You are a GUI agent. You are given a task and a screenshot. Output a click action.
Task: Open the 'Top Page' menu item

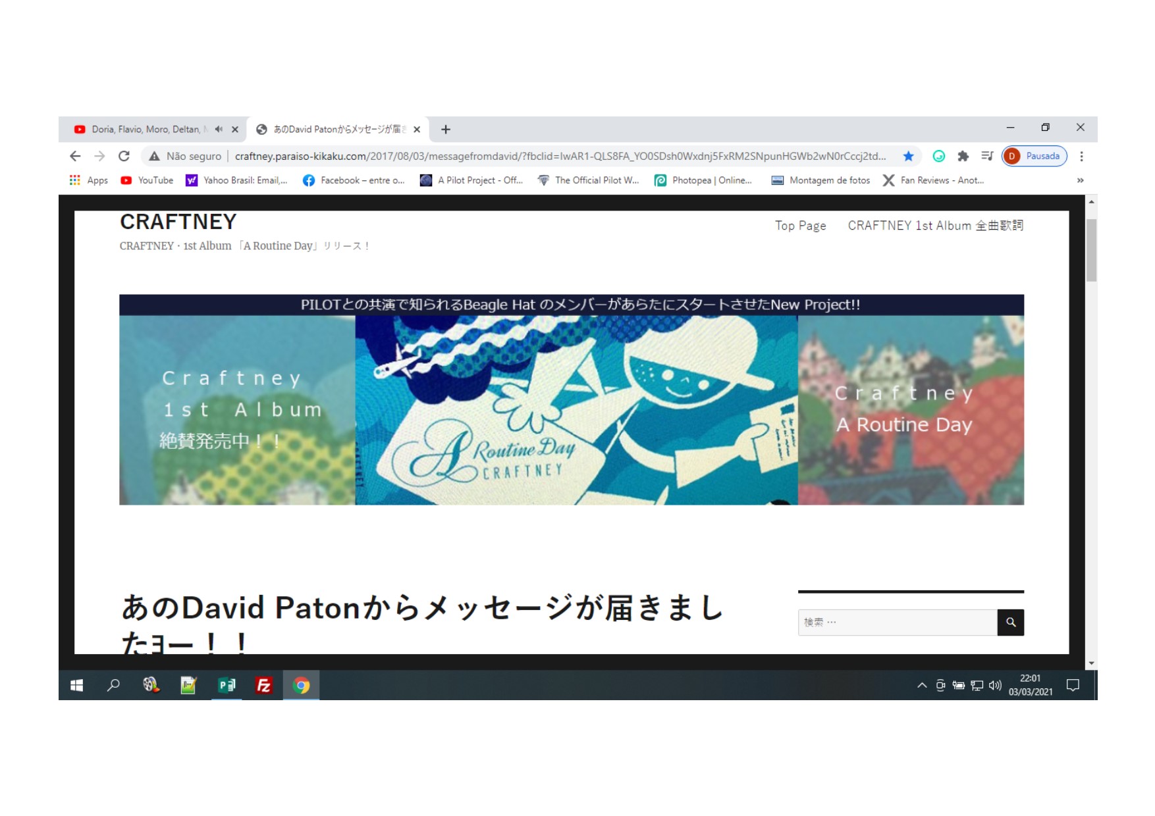tap(800, 226)
